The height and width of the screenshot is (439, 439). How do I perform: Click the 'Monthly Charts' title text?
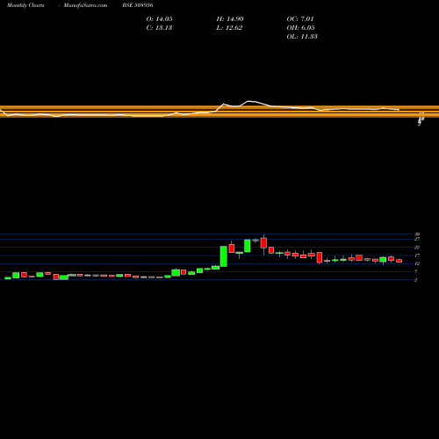(25, 5)
